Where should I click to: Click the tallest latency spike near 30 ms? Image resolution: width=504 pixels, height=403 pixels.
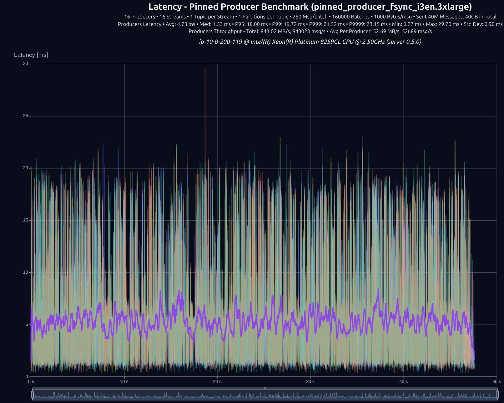(205, 68)
